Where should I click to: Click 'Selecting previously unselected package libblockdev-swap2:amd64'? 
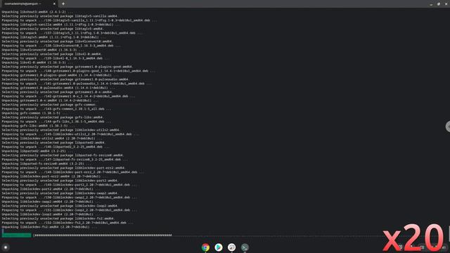pyautogui.click(x=59, y=193)
